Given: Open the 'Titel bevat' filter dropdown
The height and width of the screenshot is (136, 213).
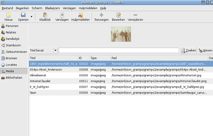Looking at the screenshot, I should coord(43,51).
